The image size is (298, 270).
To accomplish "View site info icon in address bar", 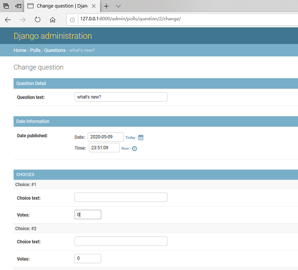I will (72, 20).
